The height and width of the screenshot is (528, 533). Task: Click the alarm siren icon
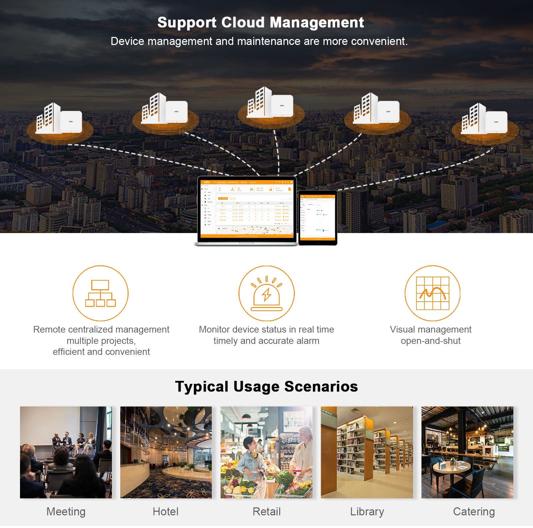pyautogui.click(x=266, y=293)
